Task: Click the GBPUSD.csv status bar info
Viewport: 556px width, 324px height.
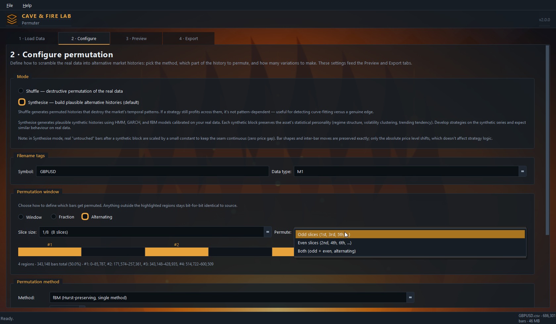Action: [536, 318]
